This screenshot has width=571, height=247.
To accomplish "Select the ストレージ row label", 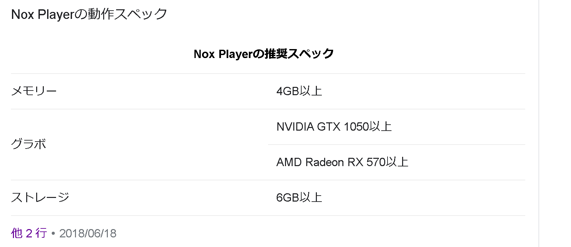I will click(x=40, y=198).
